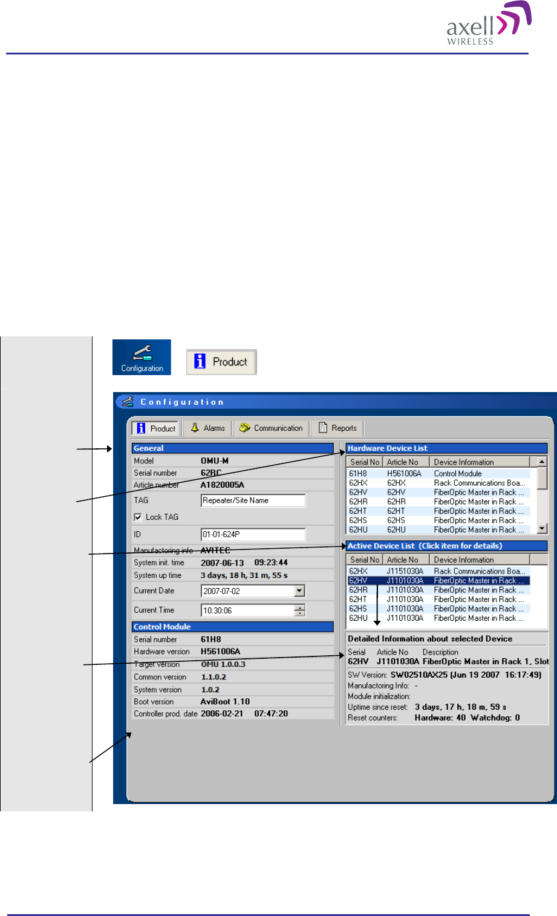The width and height of the screenshot is (557, 916).
Task: Click Controller prod. date 2006-02-21
Action: point(222,714)
